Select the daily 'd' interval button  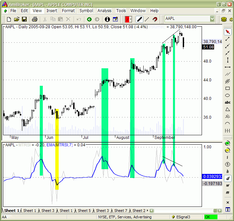pos(228,178)
